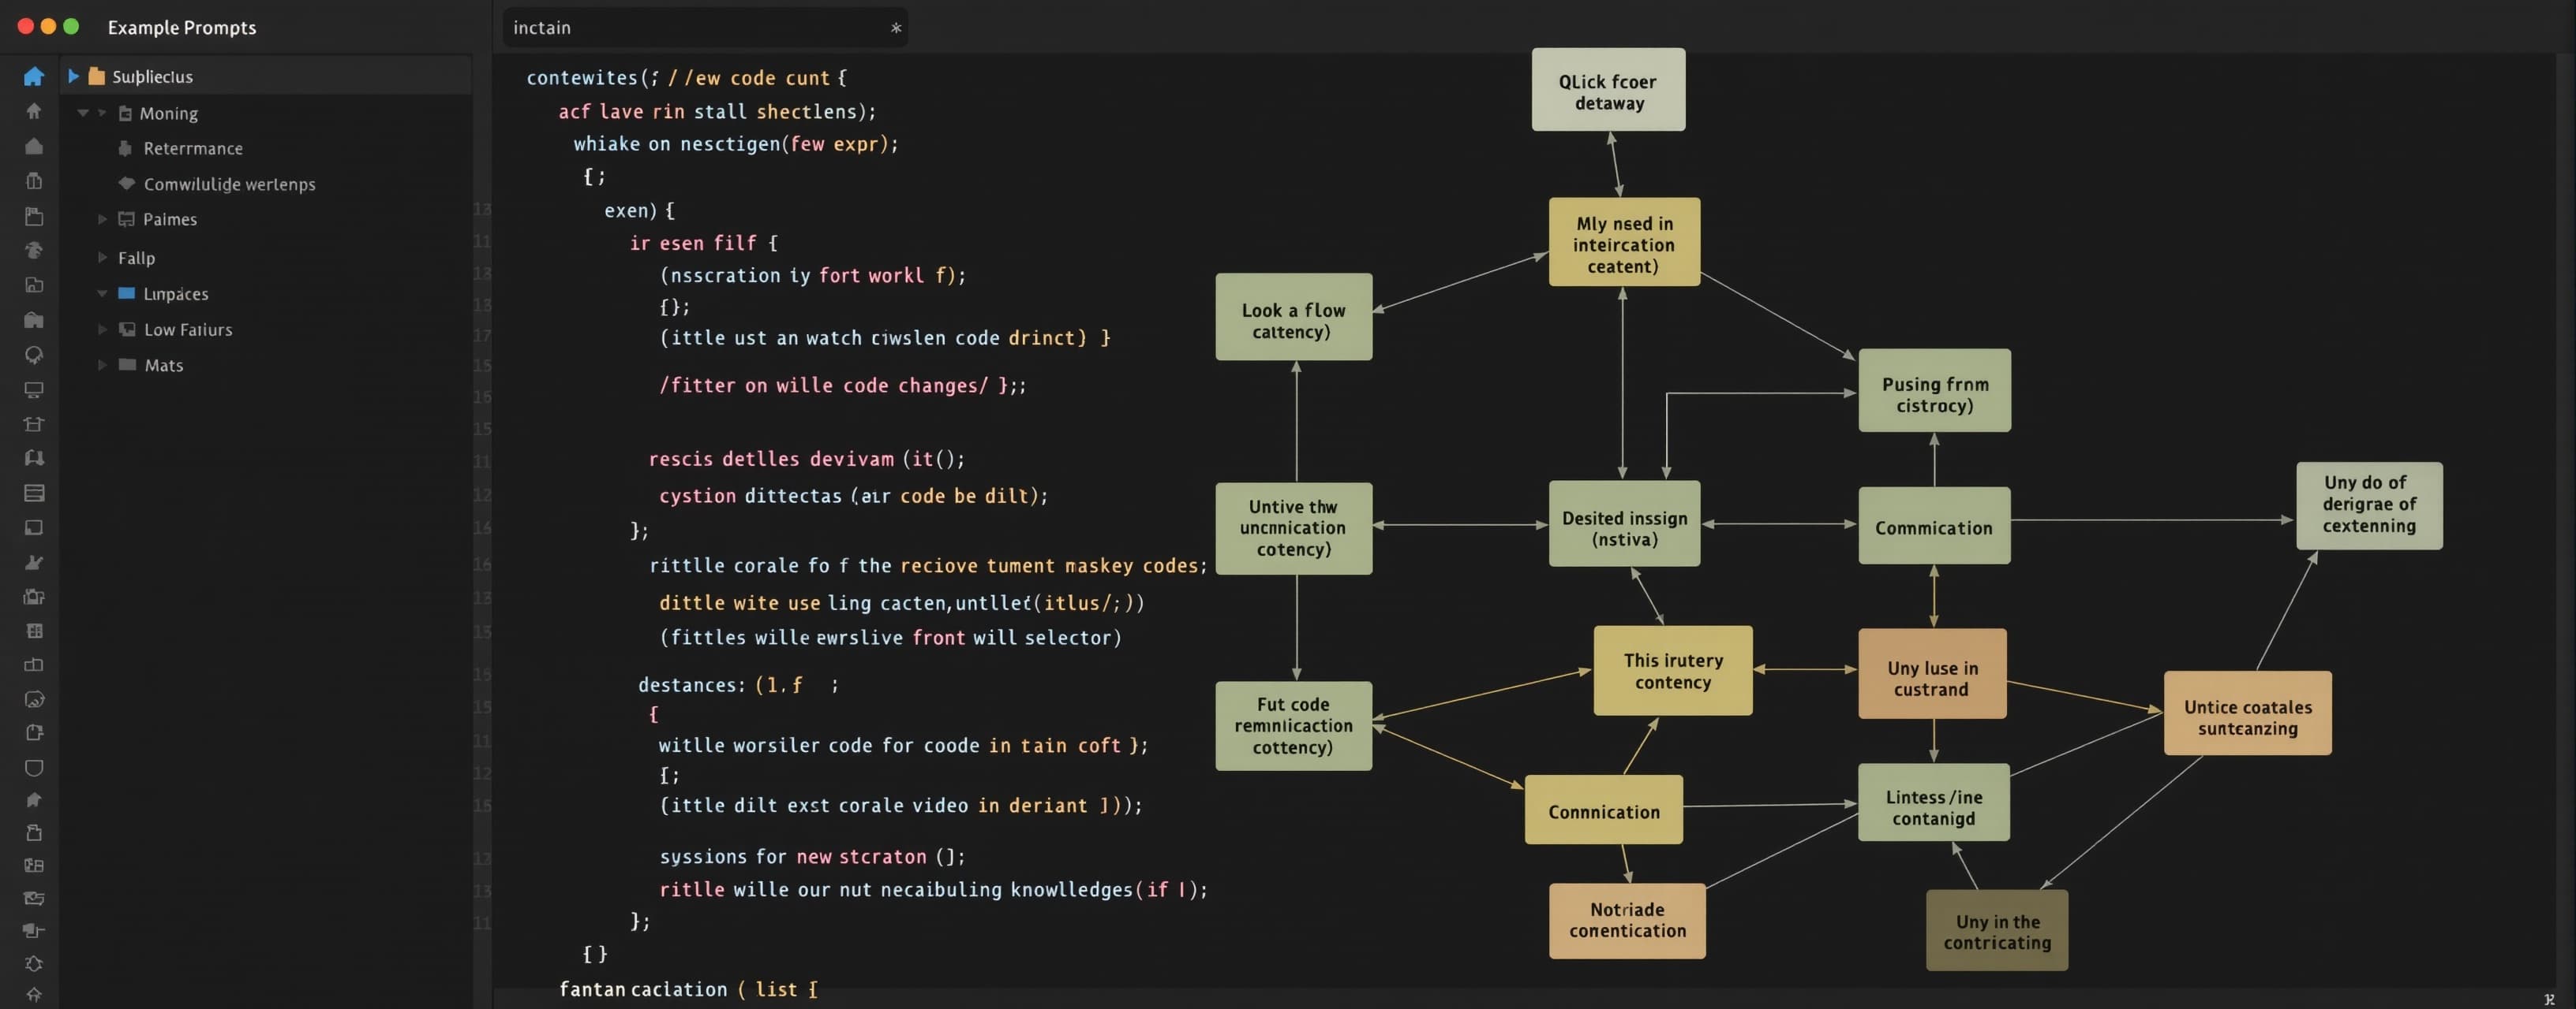
Task: Click the Untive thw uncnnication node
Action: [x=1293, y=528]
